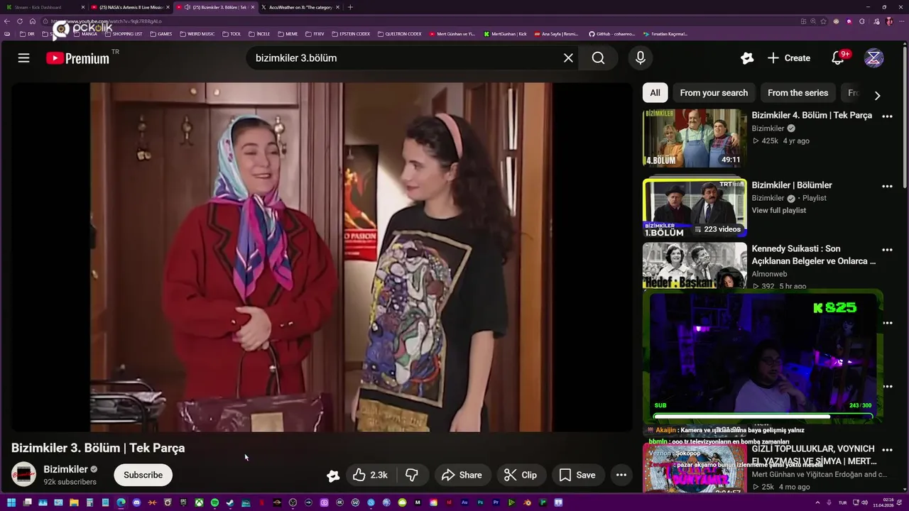This screenshot has height=511, width=909.
Task: Open options for Kennedy Suikasti video
Action: [x=887, y=250]
